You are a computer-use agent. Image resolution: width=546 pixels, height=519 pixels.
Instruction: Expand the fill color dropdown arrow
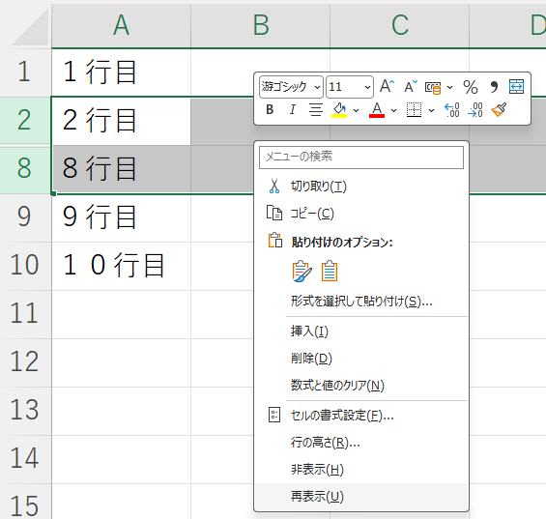(x=356, y=111)
